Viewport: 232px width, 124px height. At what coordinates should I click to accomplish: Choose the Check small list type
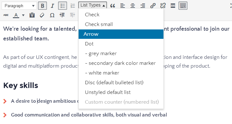[x=121, y=24]
